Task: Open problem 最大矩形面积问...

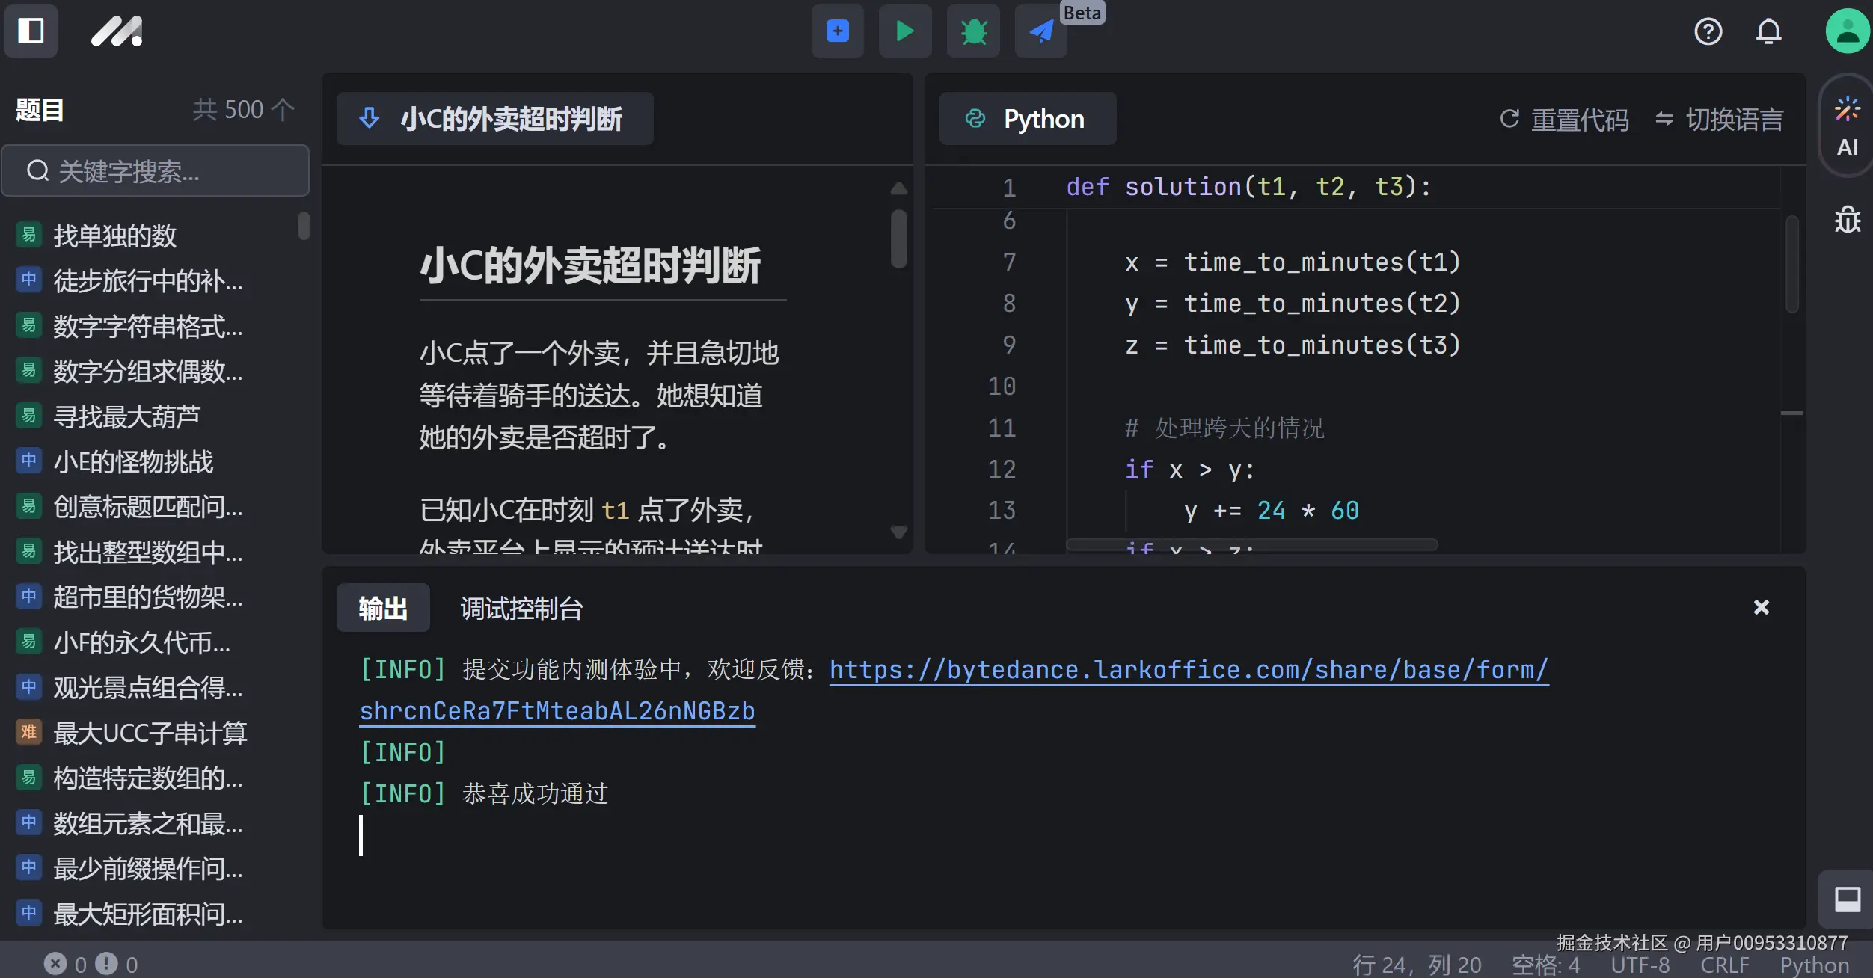Action: pyautogui.click(x=147, y=914)
